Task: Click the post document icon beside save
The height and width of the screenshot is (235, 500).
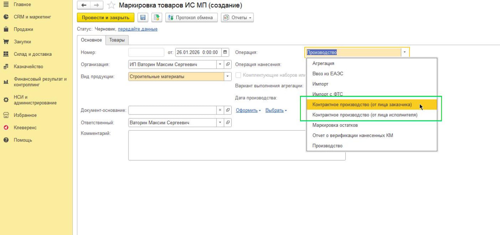Action: tap(157, 18)
